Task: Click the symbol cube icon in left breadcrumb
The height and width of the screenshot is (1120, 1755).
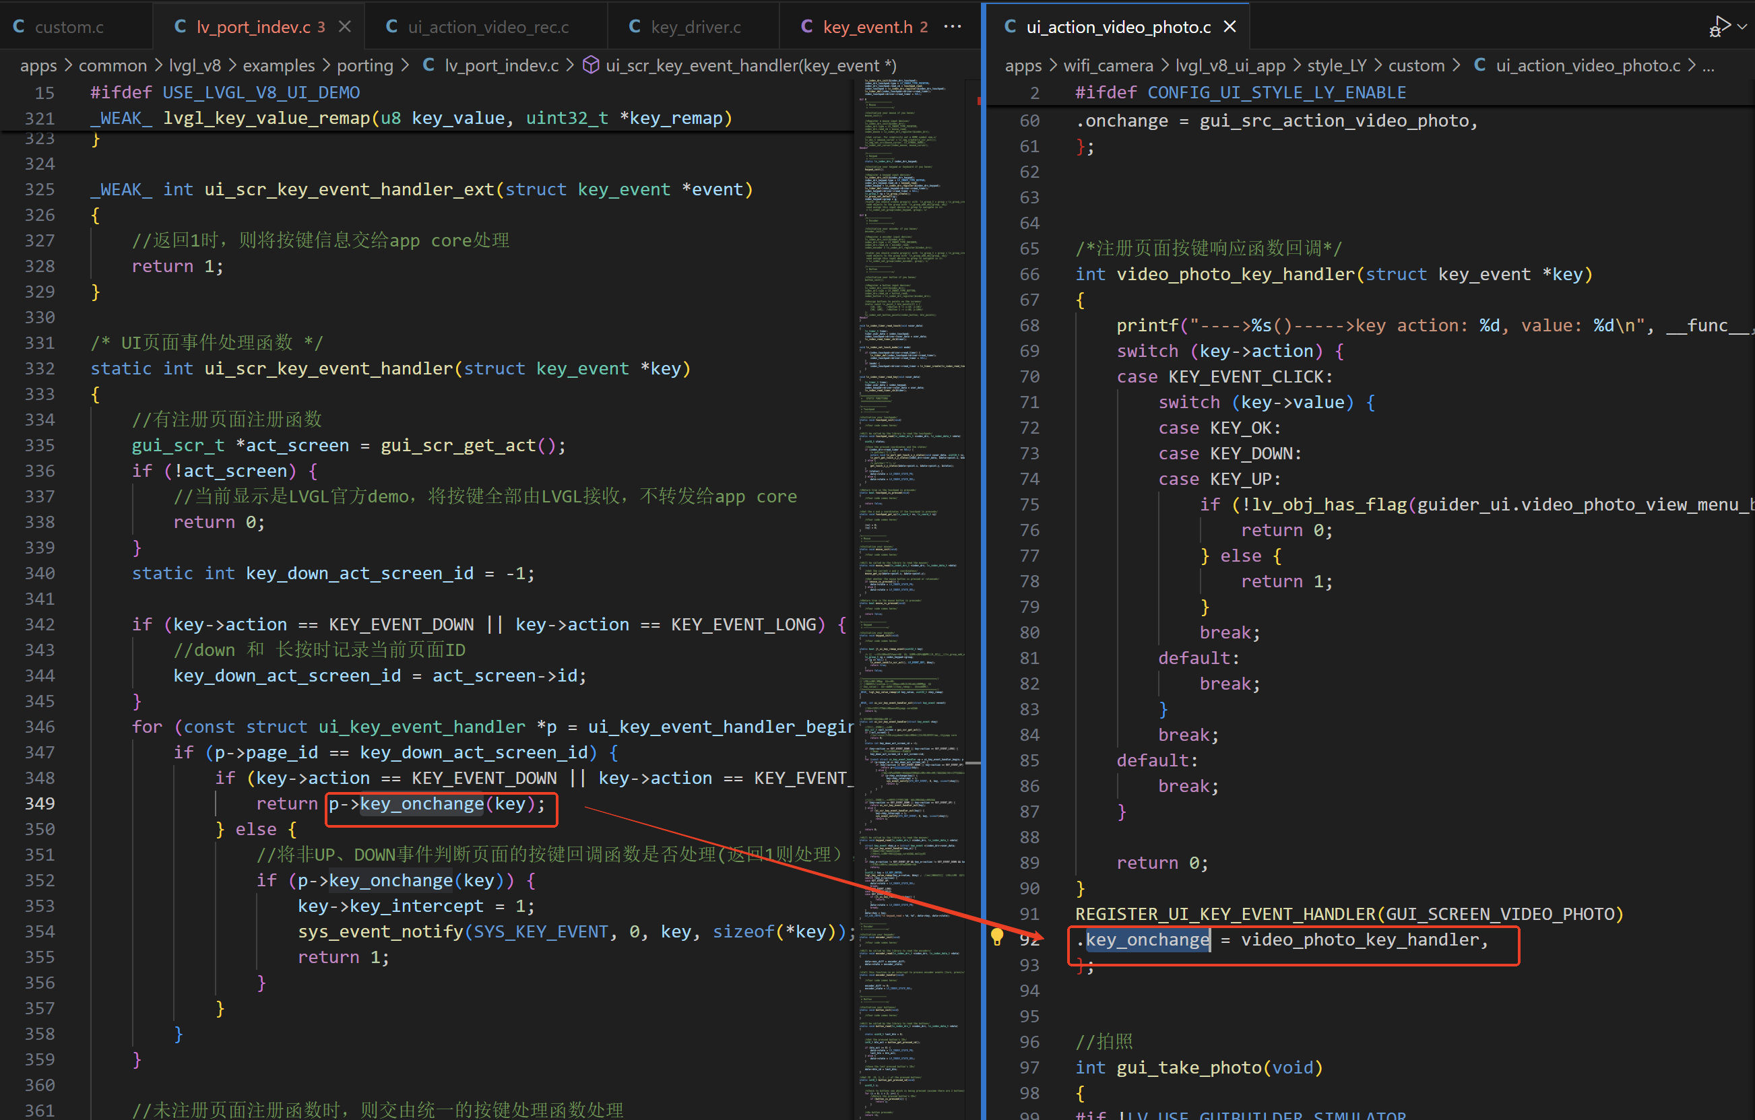Action: click(591, 65)
